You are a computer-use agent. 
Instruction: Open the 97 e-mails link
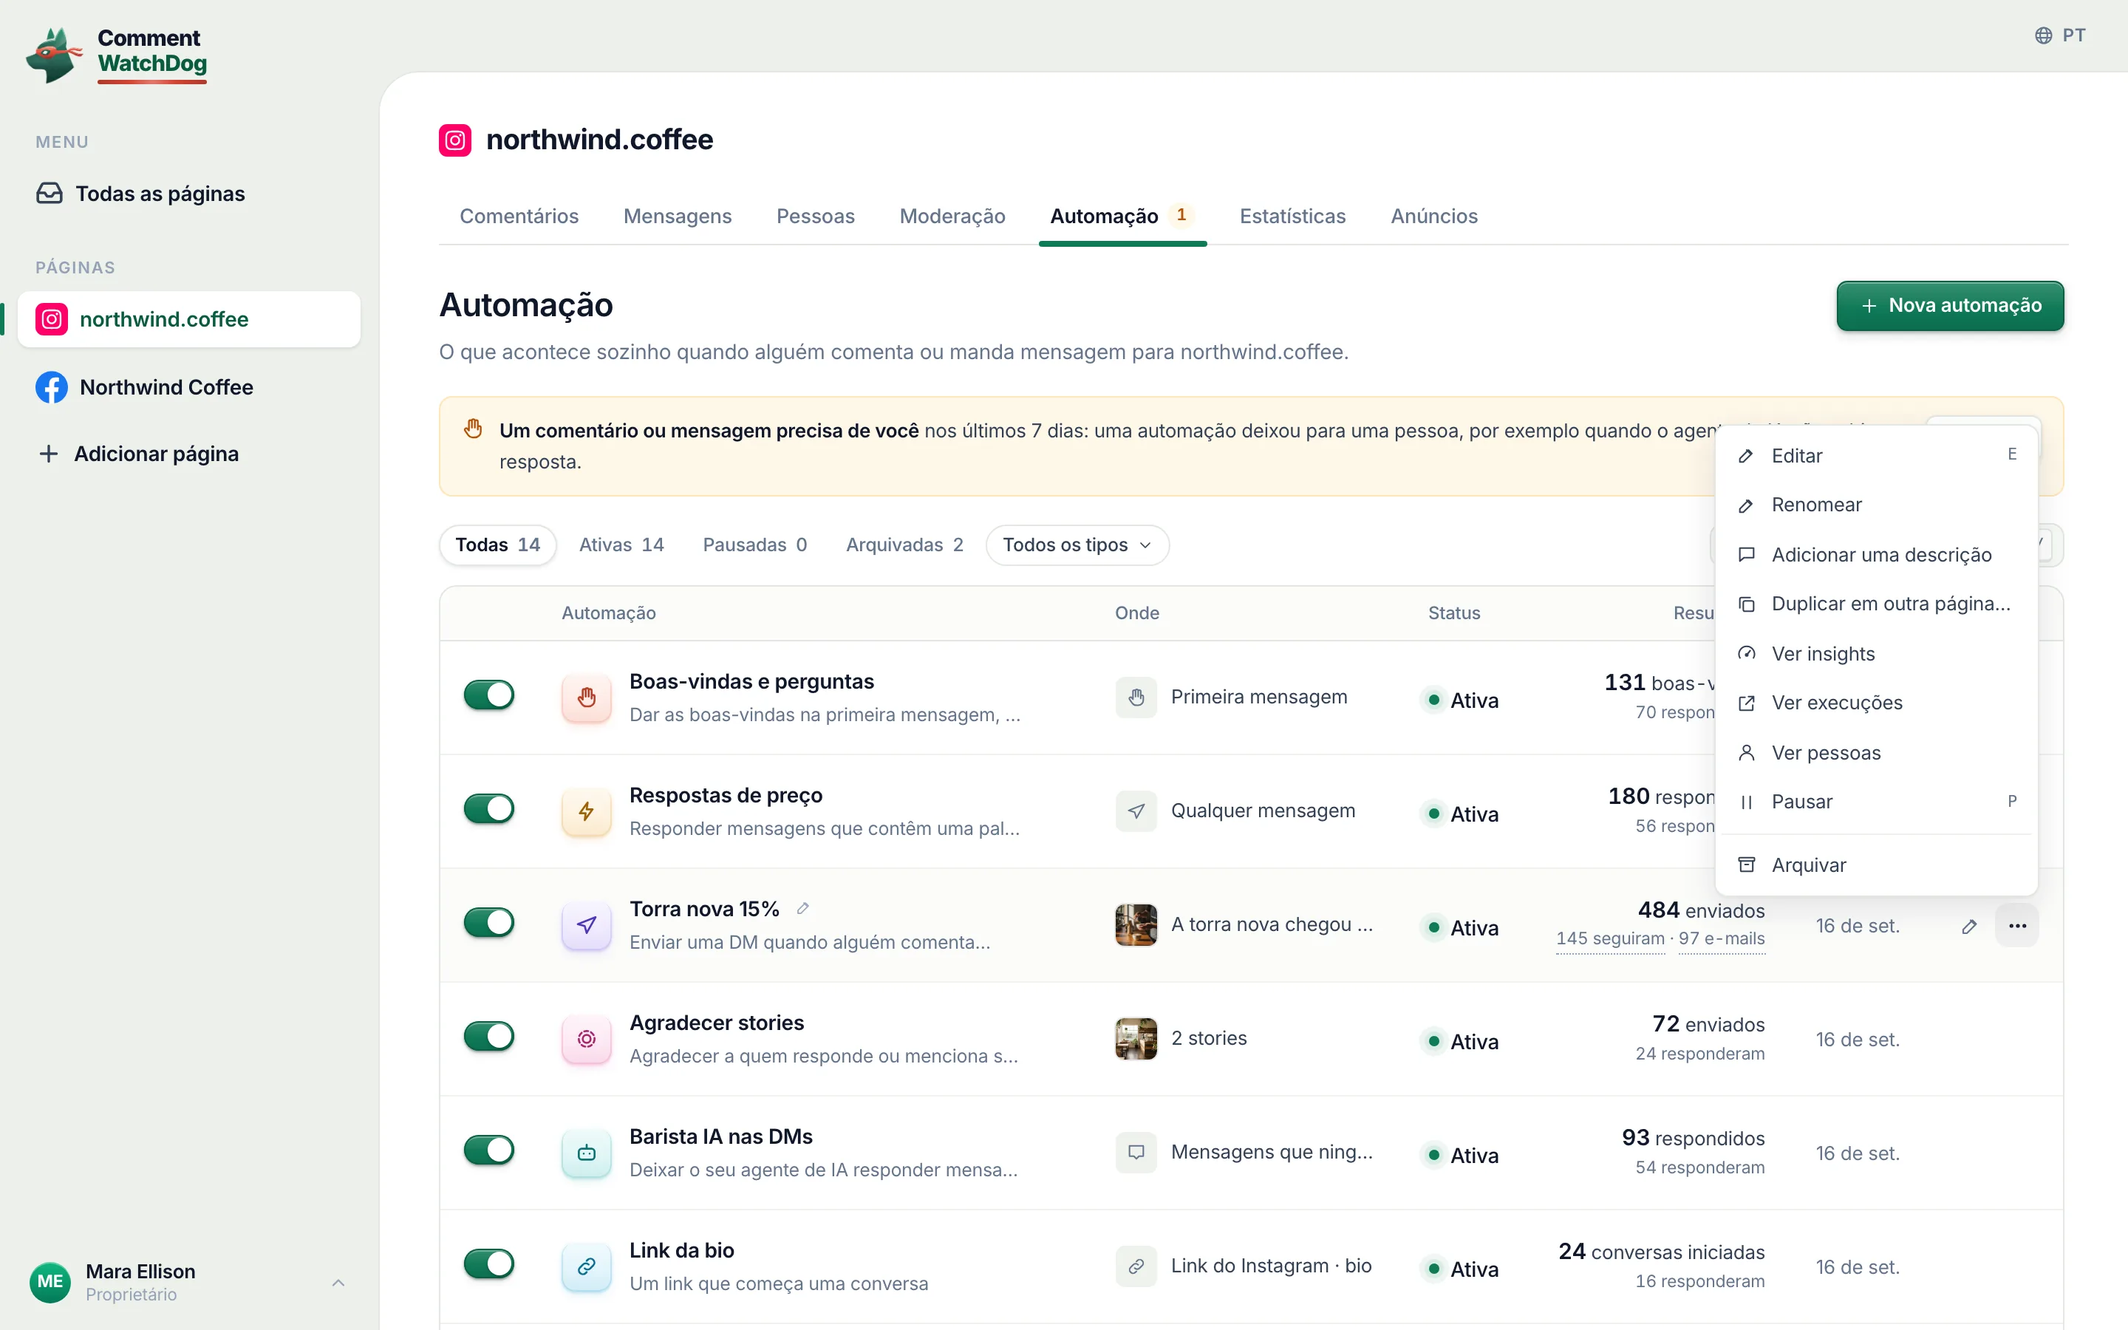coord(1721,939)
